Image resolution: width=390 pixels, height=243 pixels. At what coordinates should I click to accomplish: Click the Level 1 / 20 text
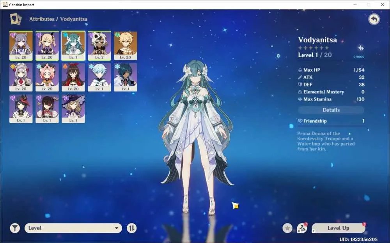click(x=315, y=55)
